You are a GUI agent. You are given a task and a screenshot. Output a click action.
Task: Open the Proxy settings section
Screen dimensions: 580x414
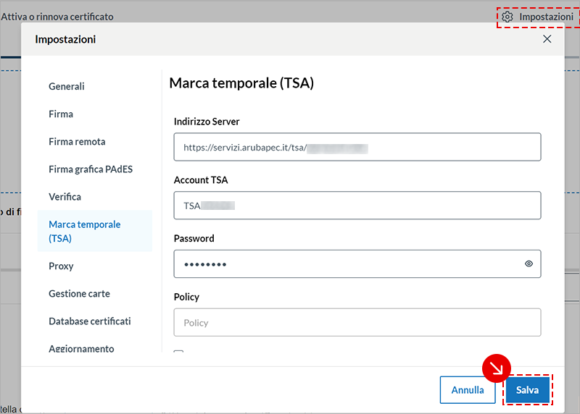pos(61,266)
